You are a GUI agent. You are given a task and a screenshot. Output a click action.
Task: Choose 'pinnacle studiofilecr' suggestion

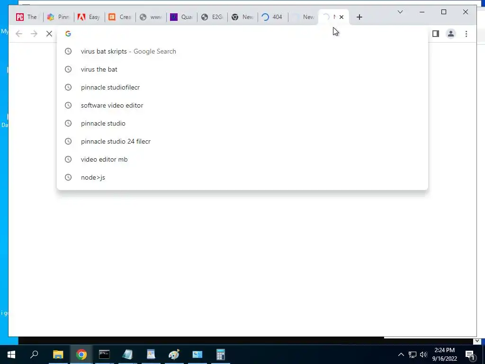(242, 87)
